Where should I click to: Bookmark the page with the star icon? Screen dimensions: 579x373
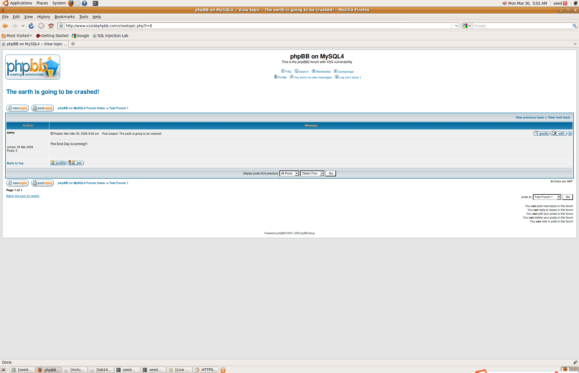click(451, 26)
